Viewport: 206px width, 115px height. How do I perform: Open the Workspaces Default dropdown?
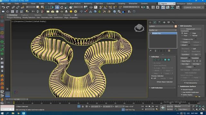pos(196,4)
